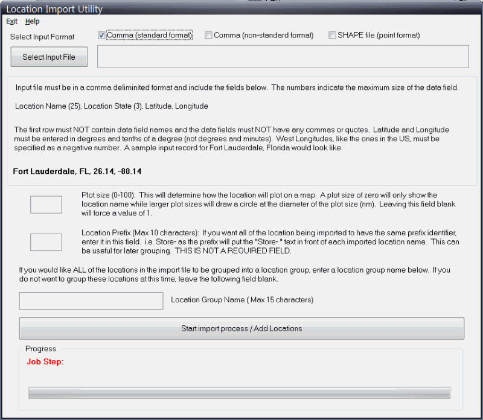Click the Location Name (25) field list line
Viewport: 483px width, 420px height.
112,106
